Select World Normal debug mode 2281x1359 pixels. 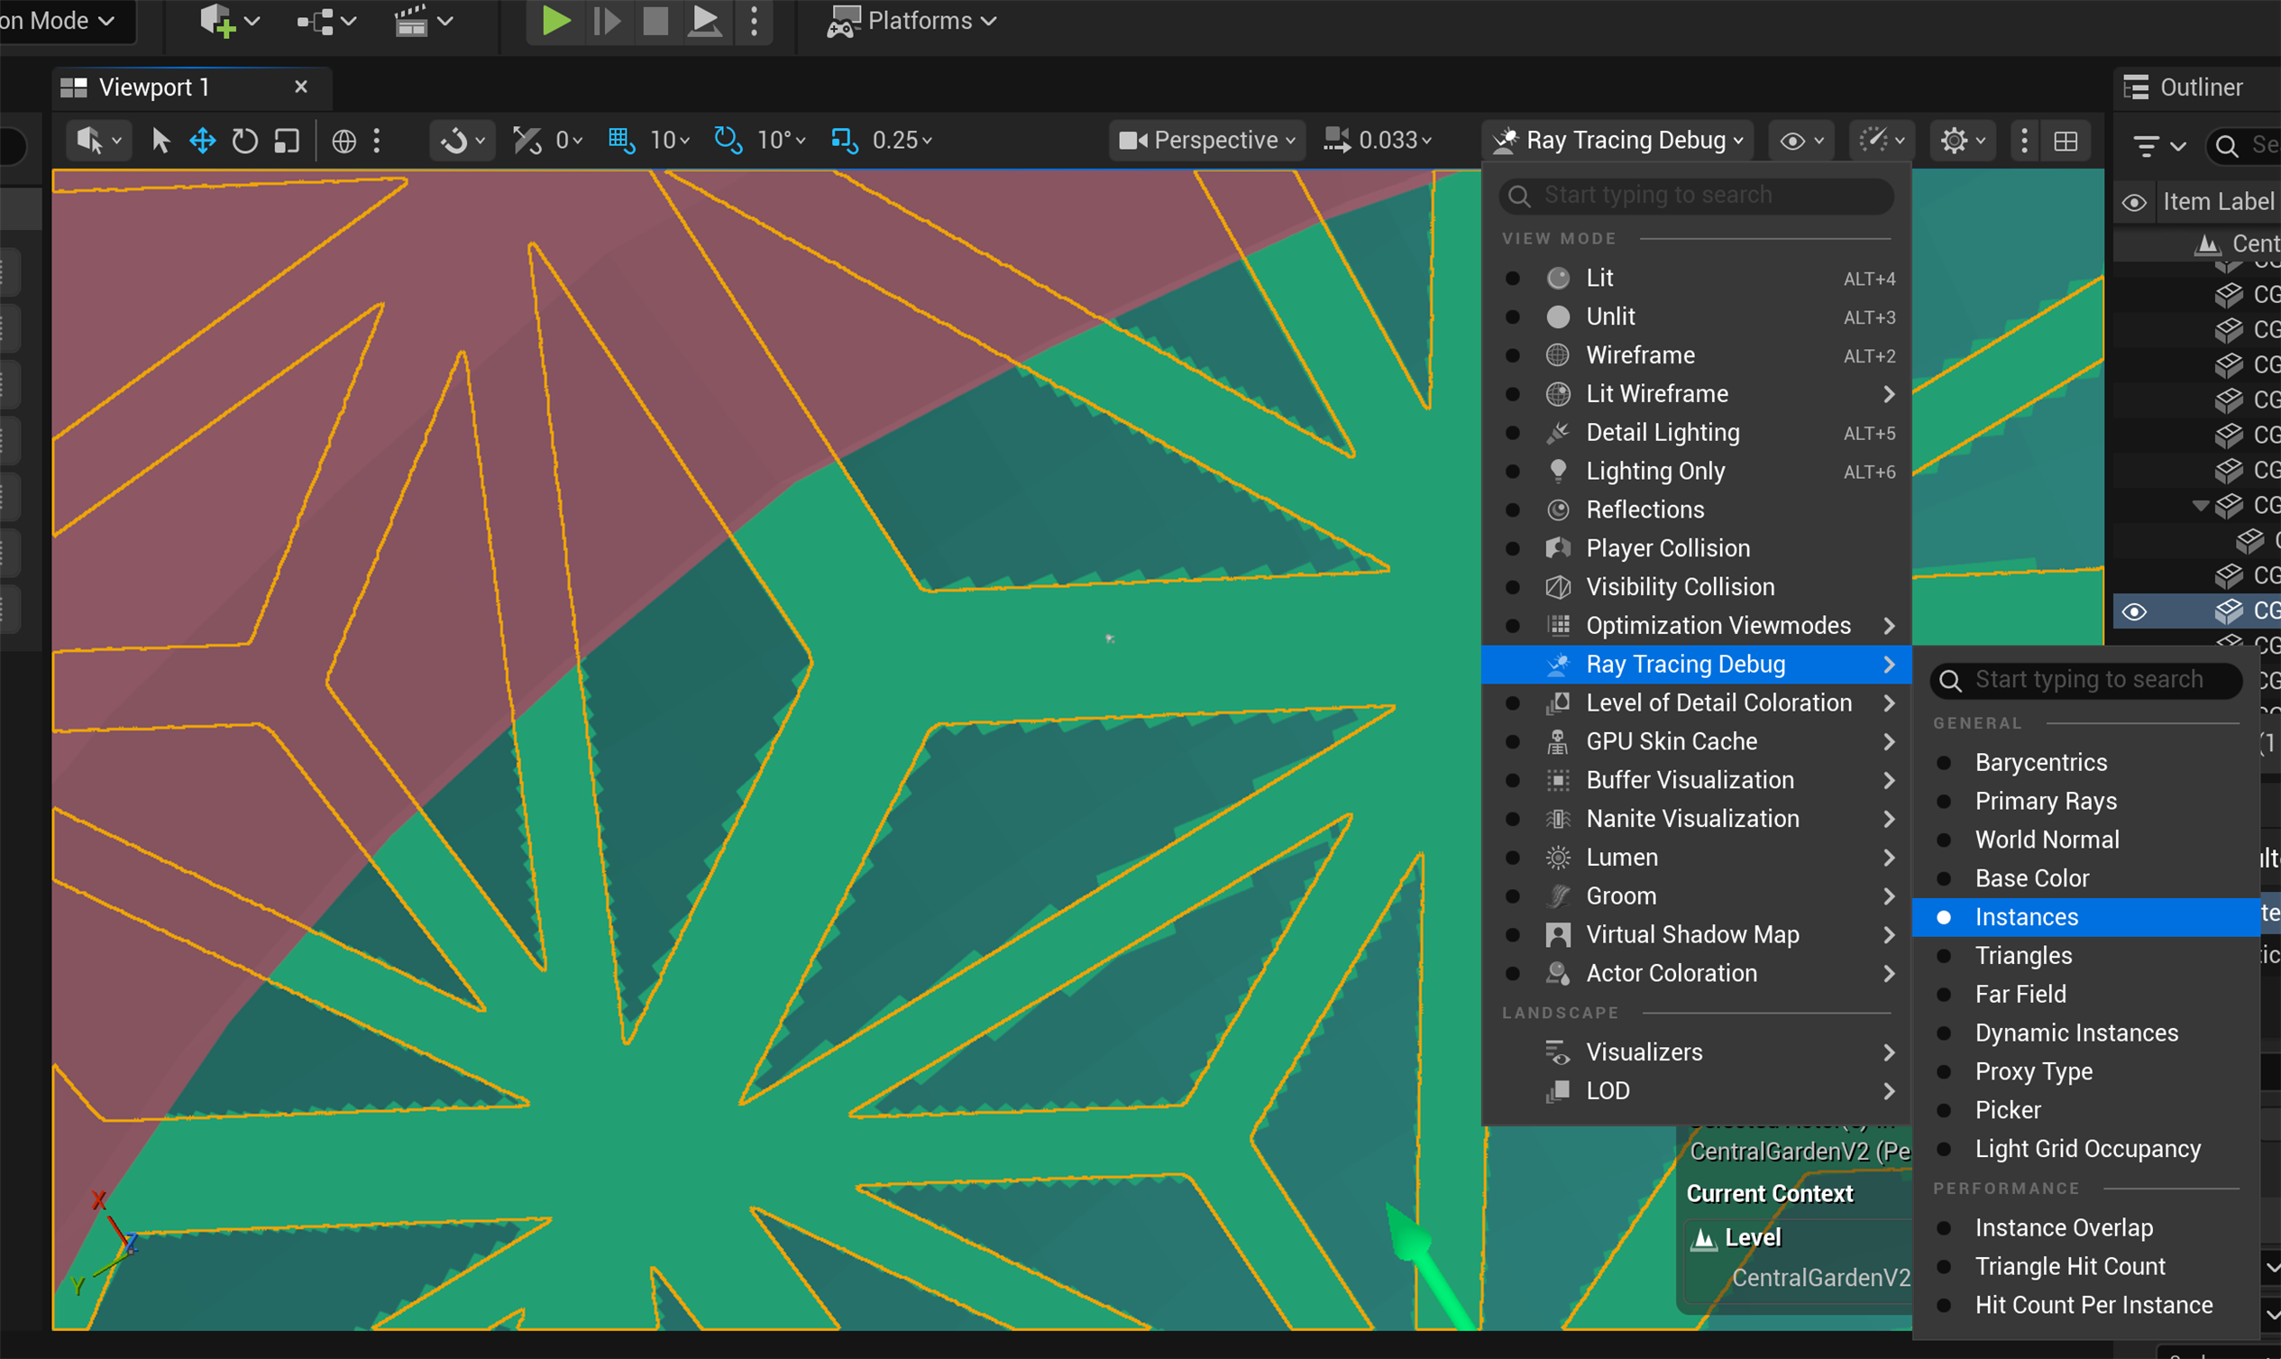pos(2086,840)
